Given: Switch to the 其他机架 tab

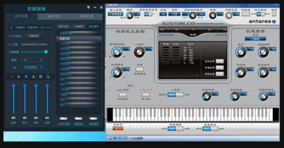Looking at the screenshot, I should (86, 17).
